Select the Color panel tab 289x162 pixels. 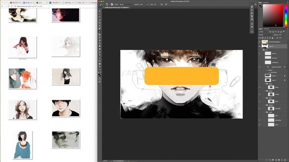point(260,2)
